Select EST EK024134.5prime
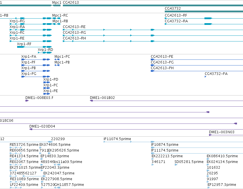 222,162
